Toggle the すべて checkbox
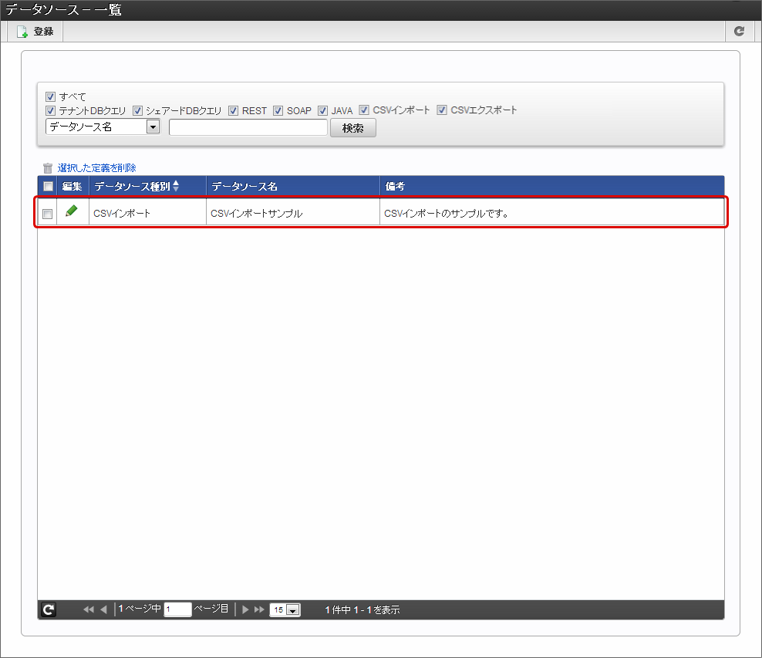This screenshot has height=658, width=762. (x=51, y=96)
